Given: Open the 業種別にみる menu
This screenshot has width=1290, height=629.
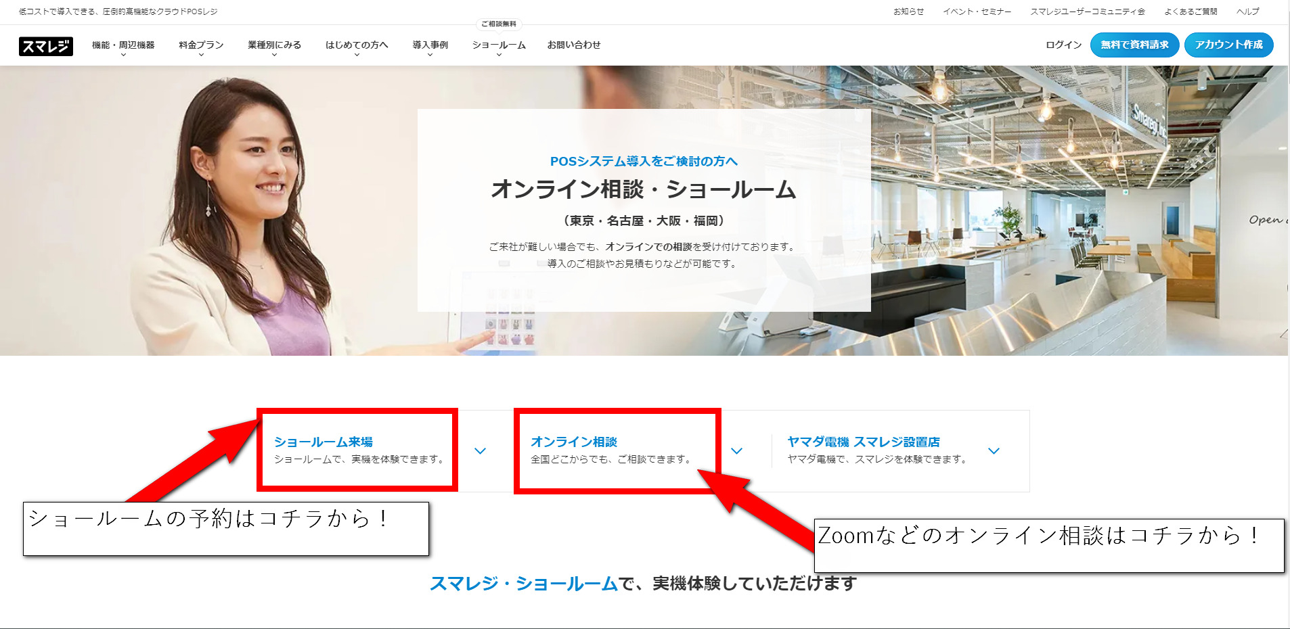Looking at the screenshot, I should [274, 45].
